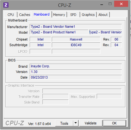The height and width of the screenshot is (130, 131).
Task: Expand the Tools dropdown arrow
Action: [76, 123]
